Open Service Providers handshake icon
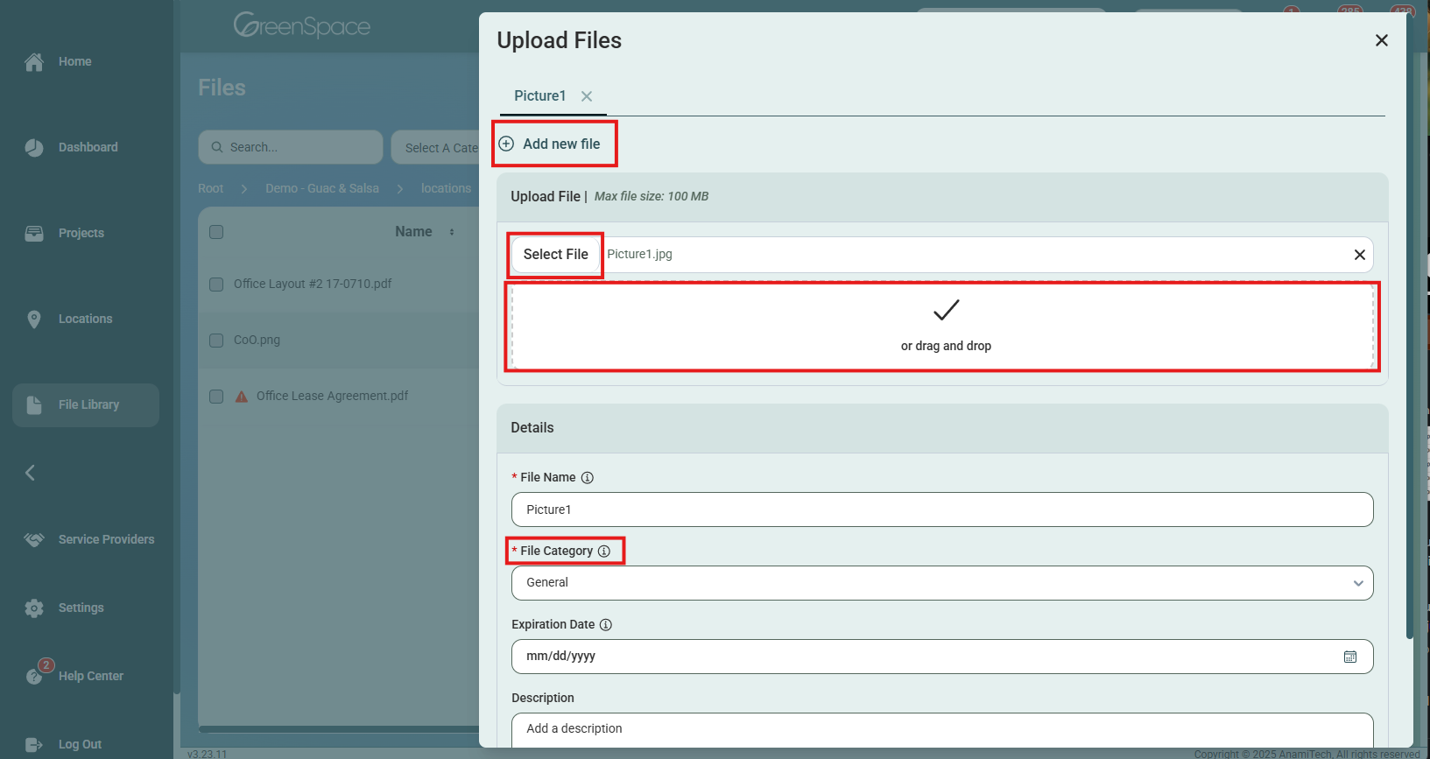This screenshot has height=759, width=1430. (x=34, y=540)
